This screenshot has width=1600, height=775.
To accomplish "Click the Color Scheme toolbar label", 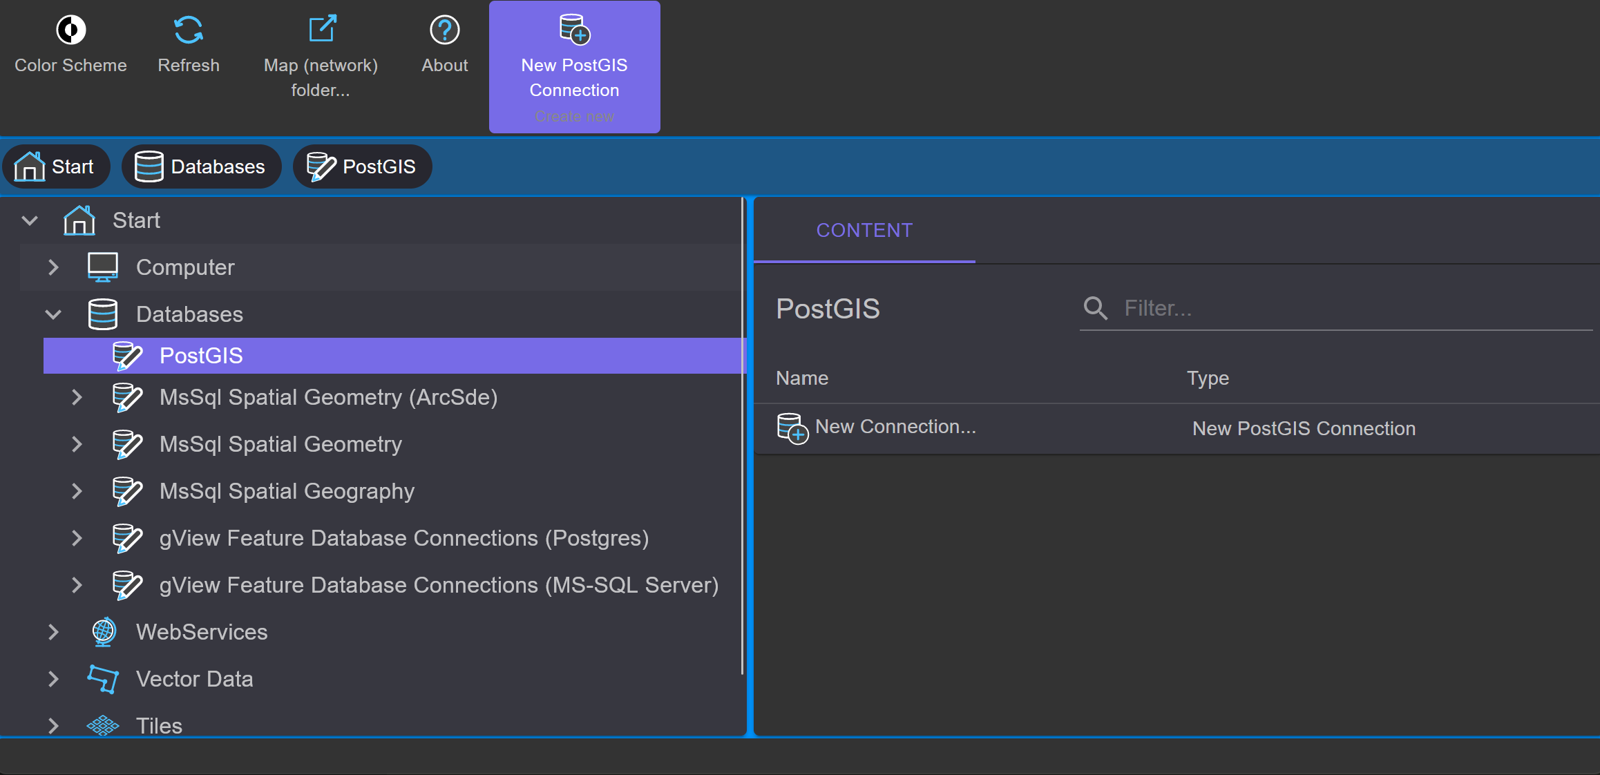I will [x=70, y=65].
